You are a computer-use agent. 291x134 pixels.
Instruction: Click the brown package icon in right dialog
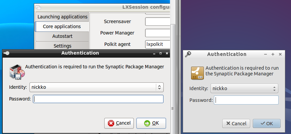(x=197, y=73)
